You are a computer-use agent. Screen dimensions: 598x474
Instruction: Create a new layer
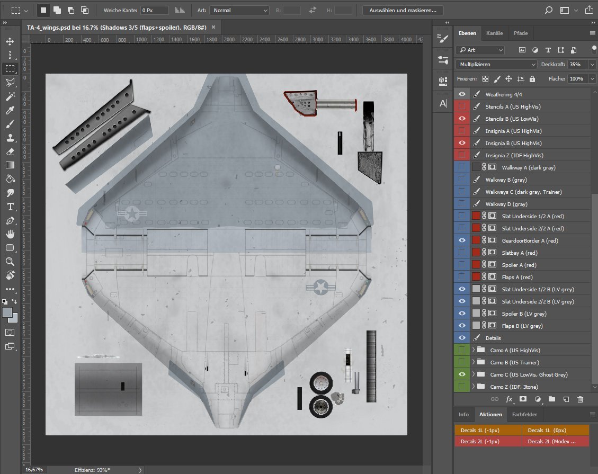tap(566, 399)
